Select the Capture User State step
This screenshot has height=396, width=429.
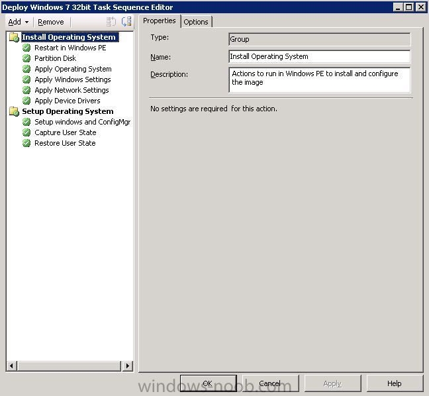click(x=66, y=132)
